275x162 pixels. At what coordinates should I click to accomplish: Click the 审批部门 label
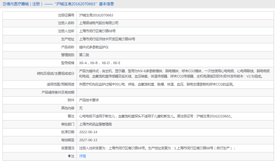pyautogui.click(x=68, y=124)
